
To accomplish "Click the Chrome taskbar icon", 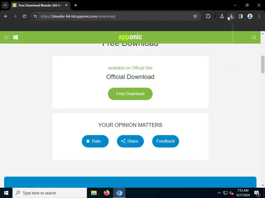I will [119, 193].
